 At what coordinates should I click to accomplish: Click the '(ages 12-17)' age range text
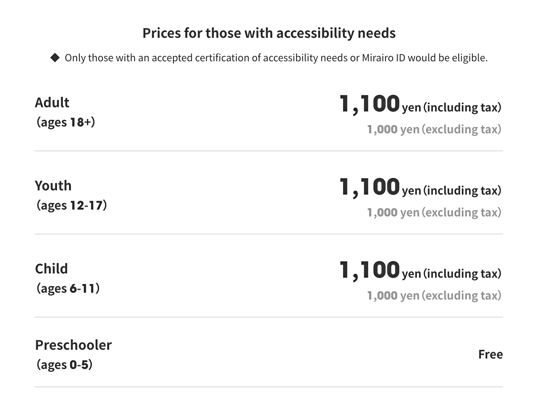[72, 205]
